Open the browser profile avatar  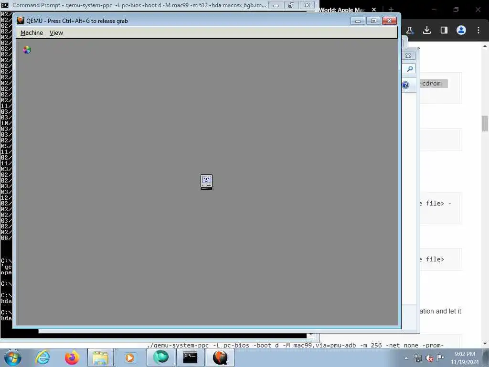(461, 30)
